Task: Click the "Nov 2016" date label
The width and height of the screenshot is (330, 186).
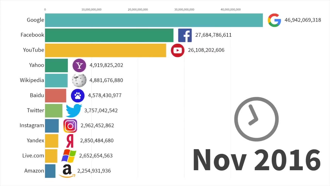Action: [x=257, y=160]
